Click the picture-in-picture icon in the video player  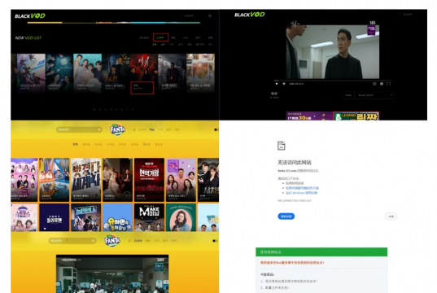tap(374, 84)
